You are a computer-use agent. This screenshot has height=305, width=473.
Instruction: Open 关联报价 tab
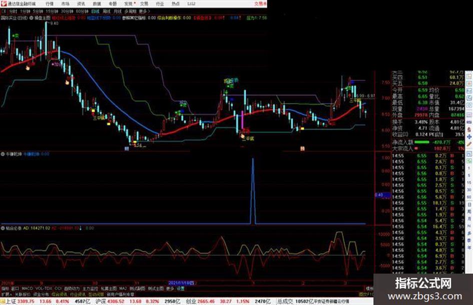23,294
